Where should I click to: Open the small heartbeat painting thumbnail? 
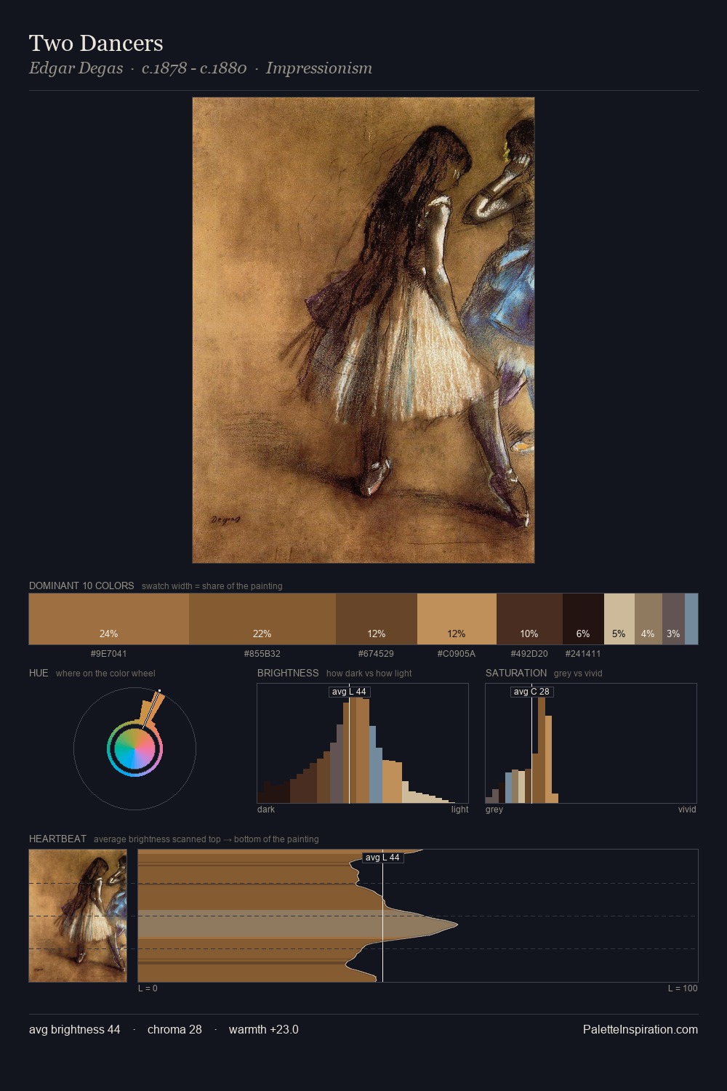[78, 916]
